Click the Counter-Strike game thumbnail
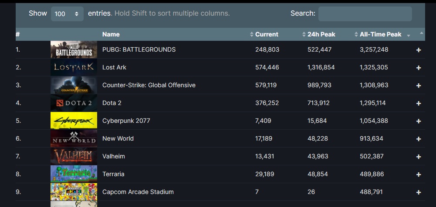This screenshot has height=207, width=436. click(x=74, y=85)
